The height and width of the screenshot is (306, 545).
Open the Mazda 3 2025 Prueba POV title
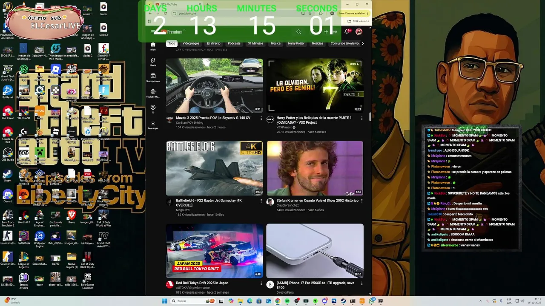pos(213,118)
